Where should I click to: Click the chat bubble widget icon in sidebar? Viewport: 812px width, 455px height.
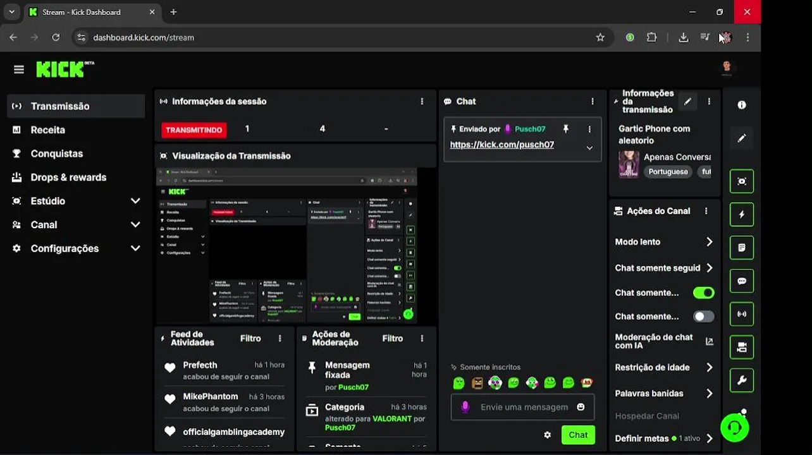pyautogui.click(x=742, y=281)
